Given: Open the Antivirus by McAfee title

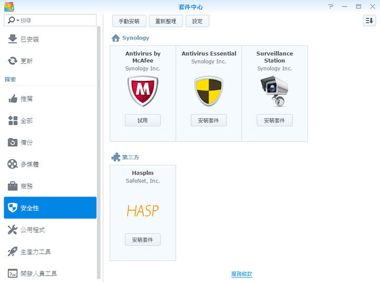Looking at the screenshot, I should [x=142, y=57].
